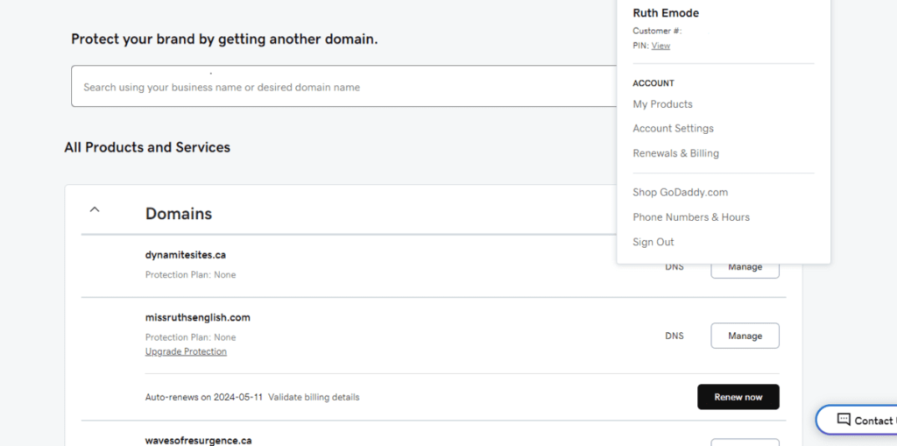Image resolution: width=897 pixels, height=446 pixels.
Task: Click the Contact Us chat icon
Action: (844, 420)
